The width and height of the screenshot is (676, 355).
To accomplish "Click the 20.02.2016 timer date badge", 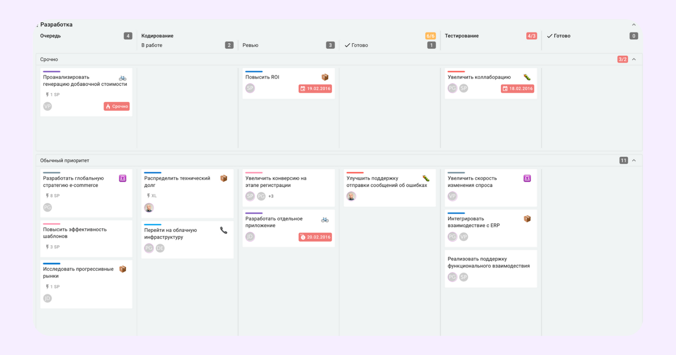I will [x=315, y=237].
